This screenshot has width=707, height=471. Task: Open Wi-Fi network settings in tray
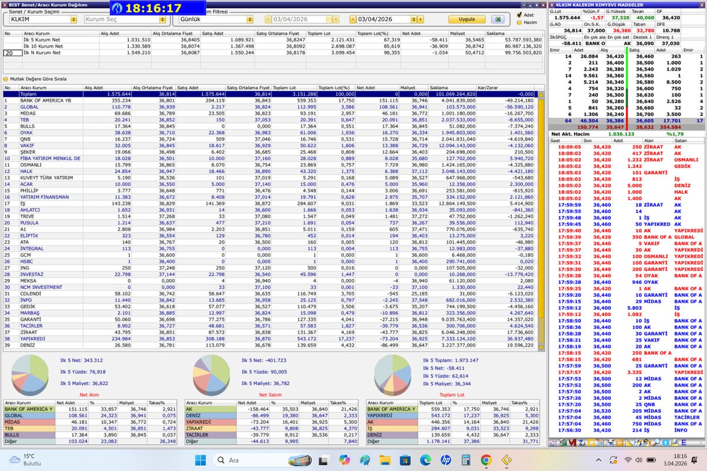point(629,460)
